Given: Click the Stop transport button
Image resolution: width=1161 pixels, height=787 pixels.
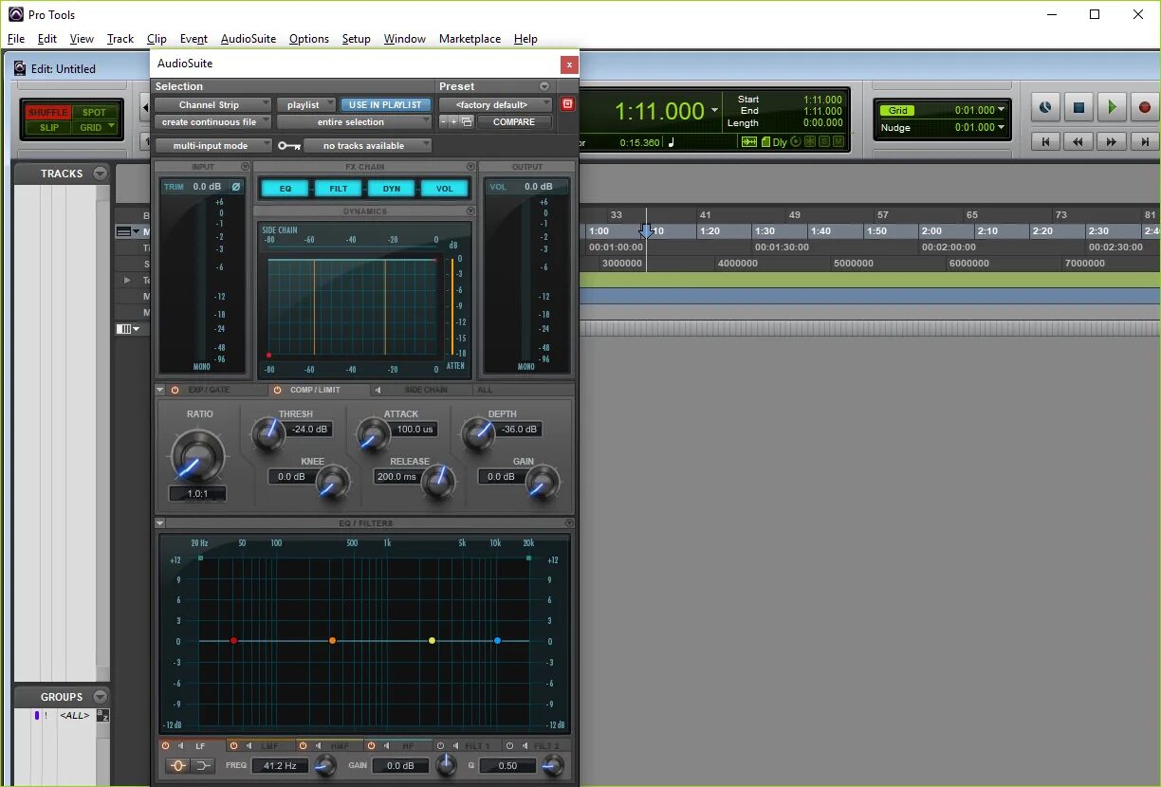Looking at the screenshot, I should (1078, 108).
